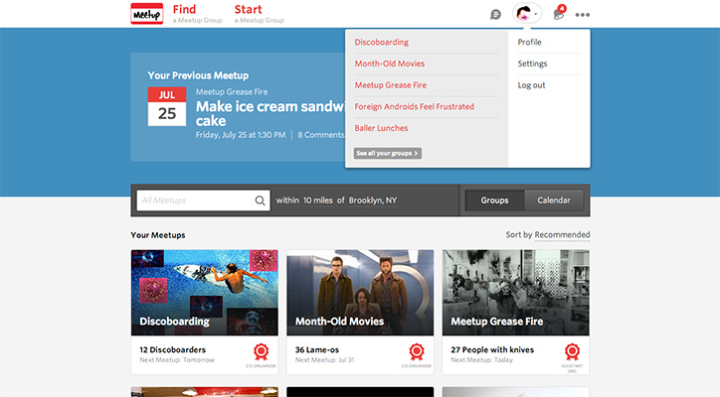The image size is (720, 397).
Task: Select Baller Lunches in the dropdown menu
Action: (x=381, y=128)
